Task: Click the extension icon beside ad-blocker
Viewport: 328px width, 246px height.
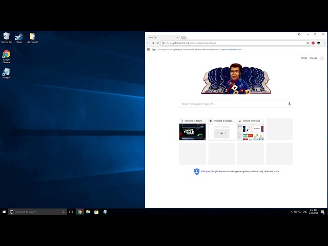Action: coord(319,43)
